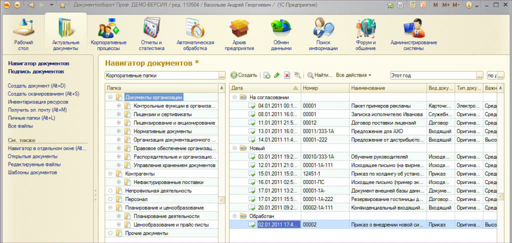Click the red X delete mark icon
Viewport: 512px width, 243px height.
point(287,75)
